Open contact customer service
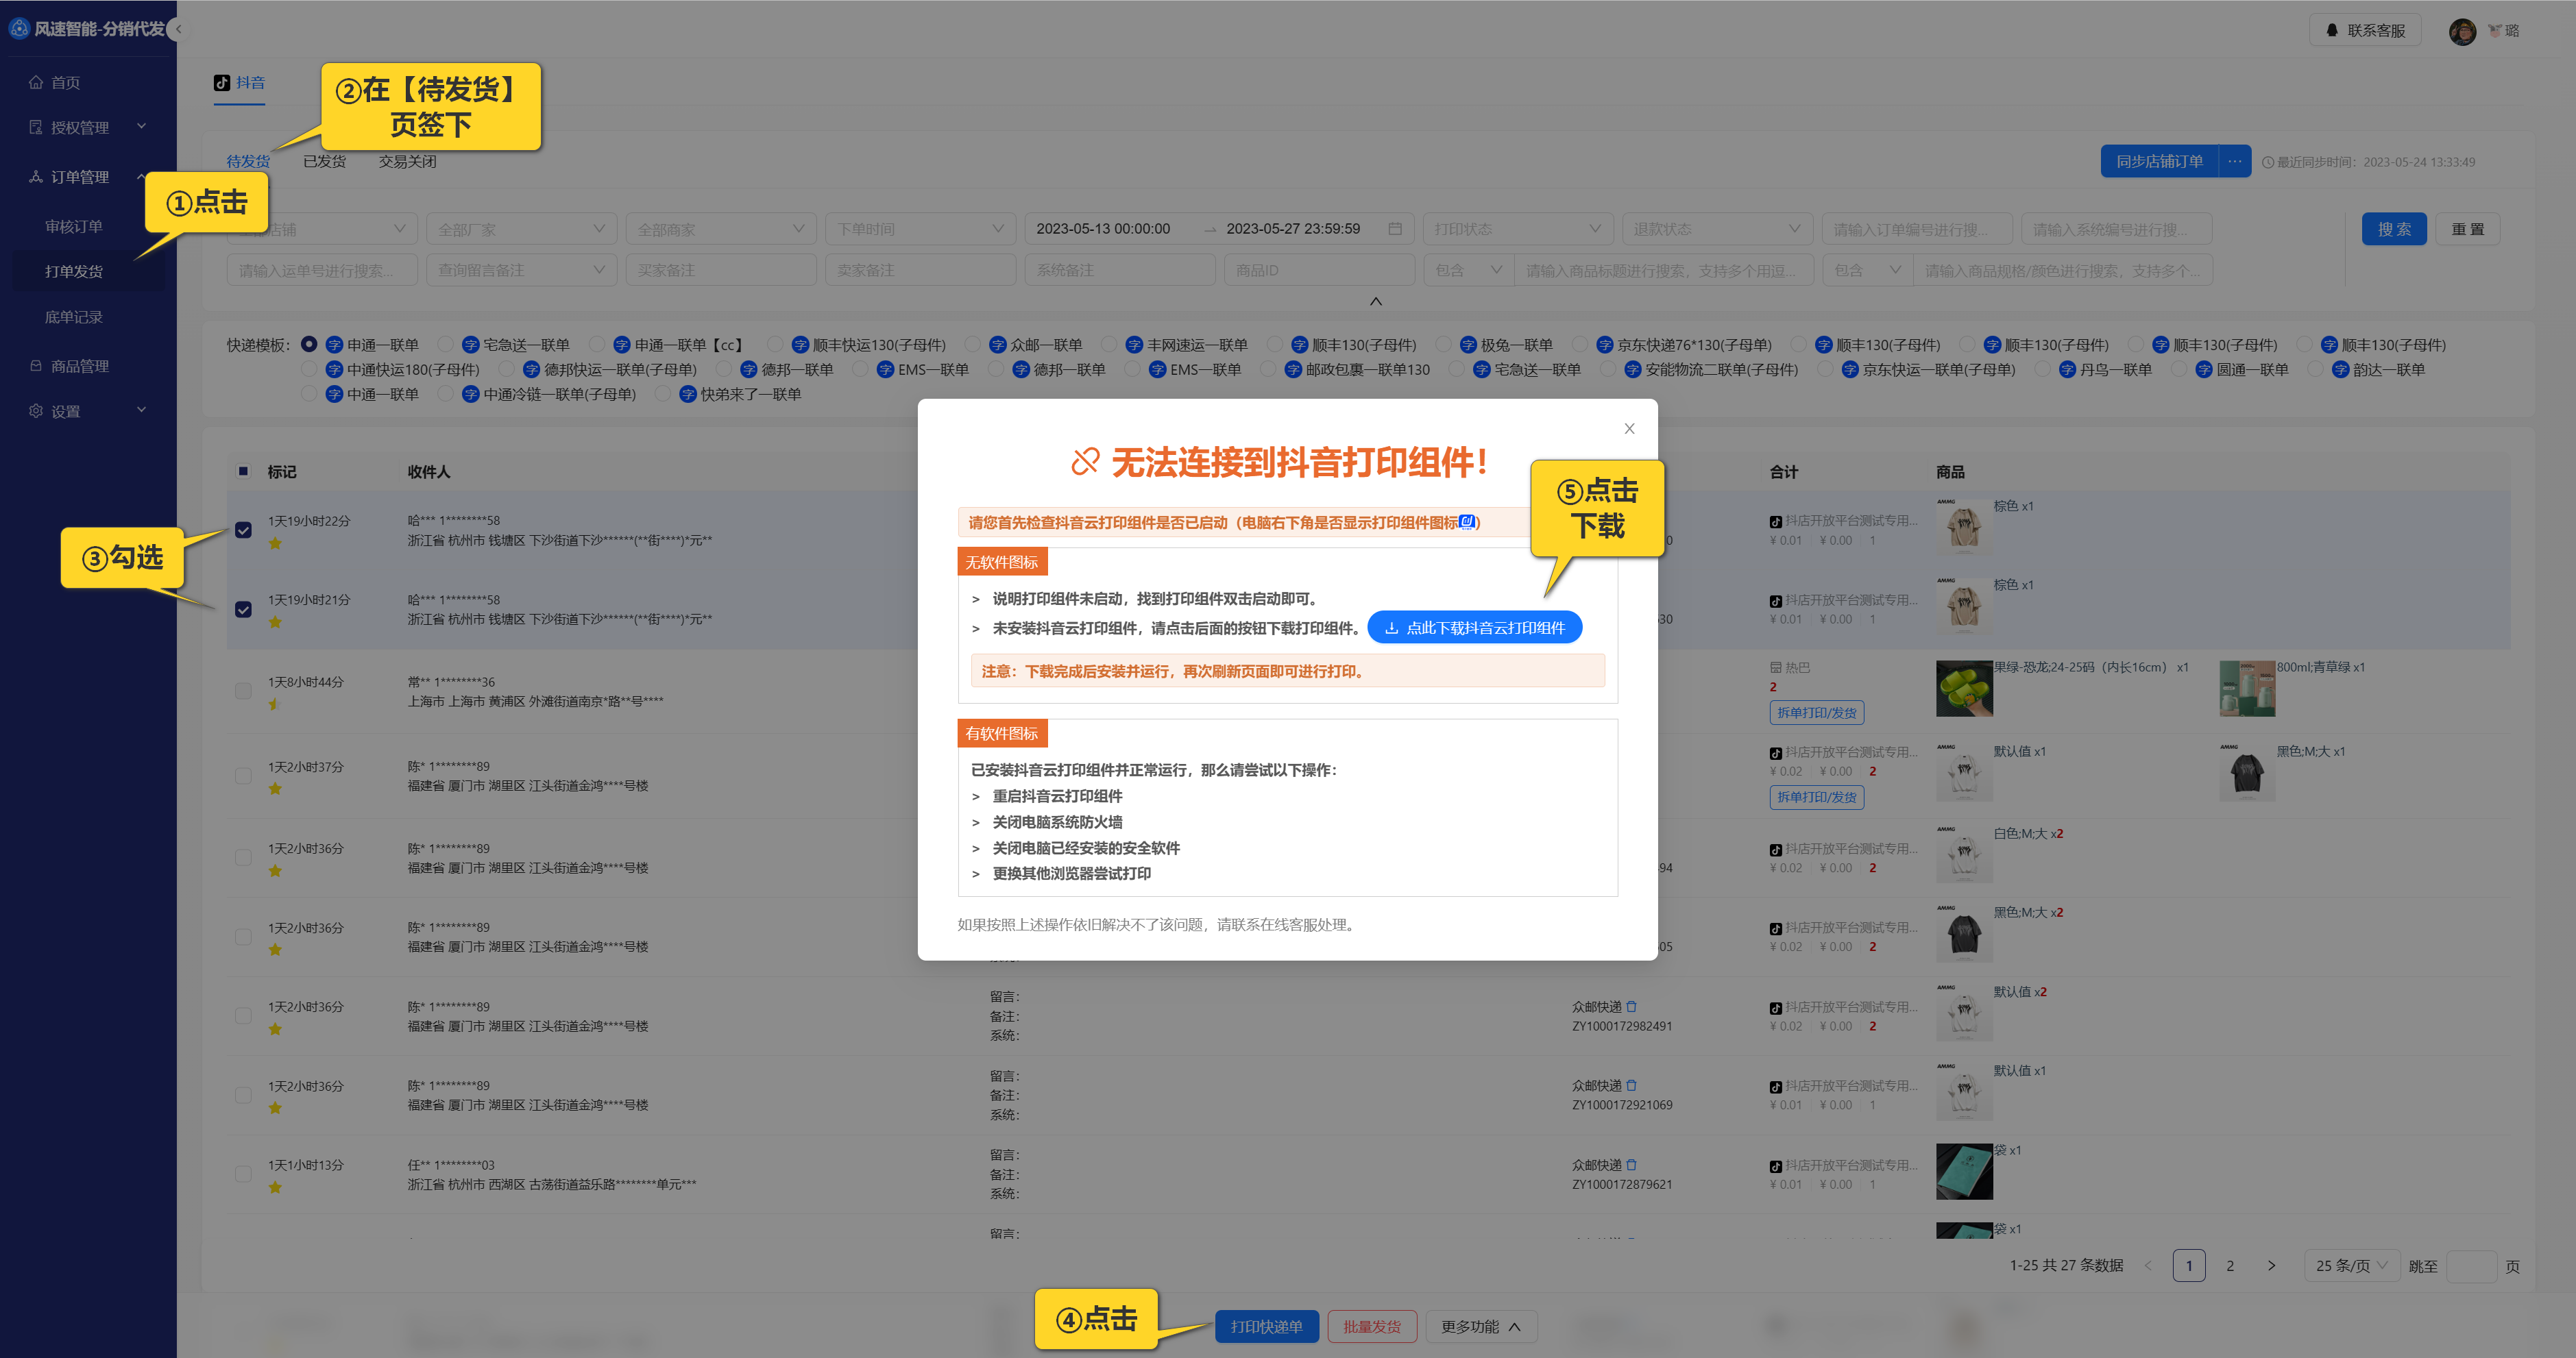The image size is (2576, 1358). click(2364, 31)
